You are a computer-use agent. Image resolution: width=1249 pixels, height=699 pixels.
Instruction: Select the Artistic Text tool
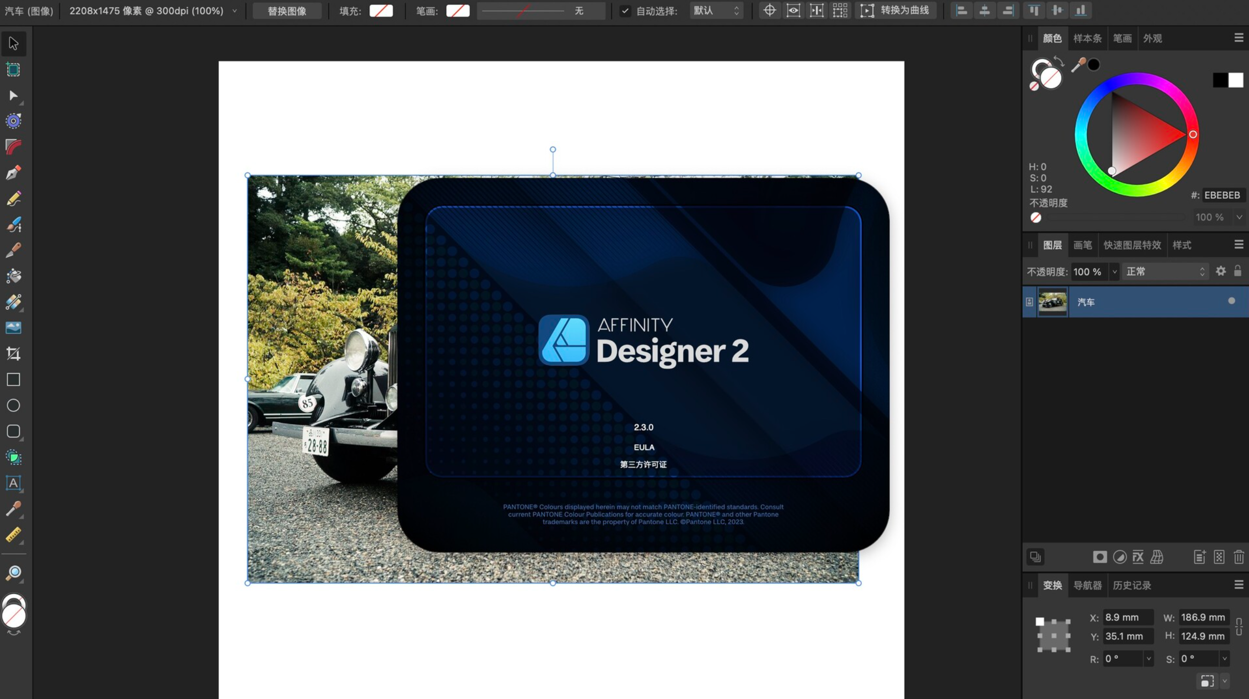pos(14,483)
